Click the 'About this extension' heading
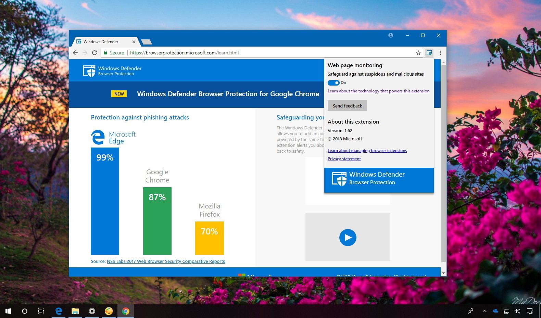Image resolution: width=541 pixels, height=318 pixels. pyautogui.click(x=353, y=122)
